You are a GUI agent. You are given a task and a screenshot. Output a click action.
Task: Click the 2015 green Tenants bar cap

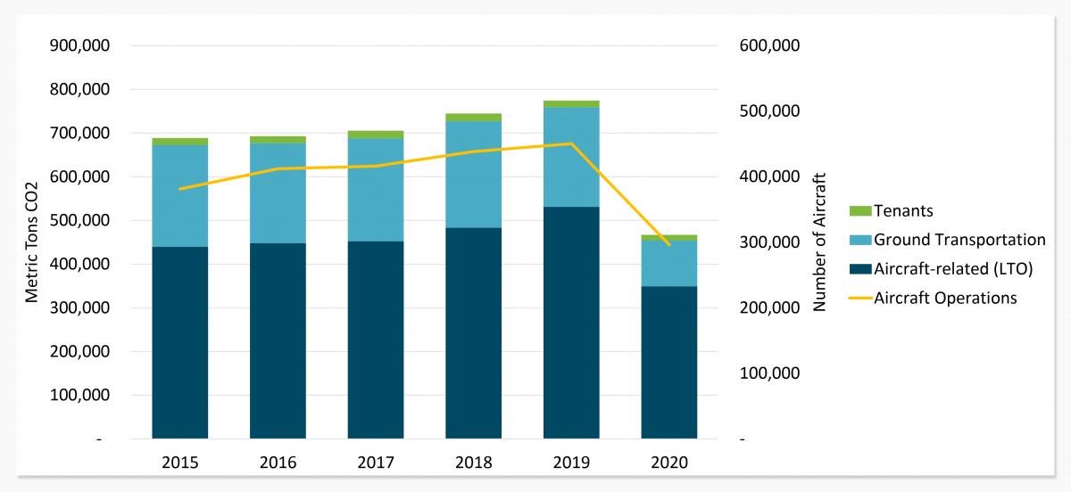tap(180, 142)
